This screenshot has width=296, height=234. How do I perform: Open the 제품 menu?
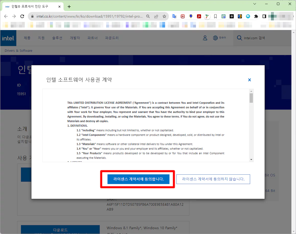[x=27, y=38]
